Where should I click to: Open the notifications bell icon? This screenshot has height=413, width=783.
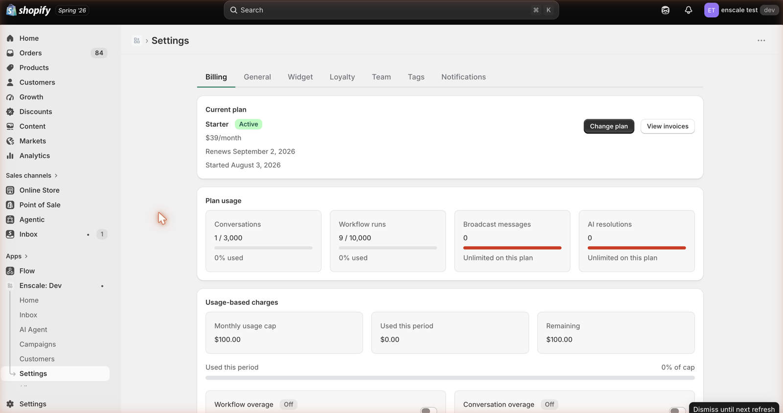tap(688, 10)
